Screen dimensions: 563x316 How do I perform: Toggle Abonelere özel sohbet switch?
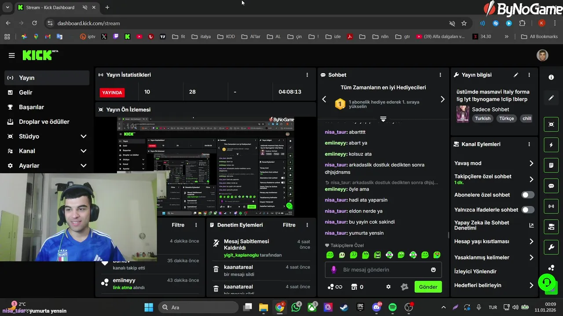(528, 195)
